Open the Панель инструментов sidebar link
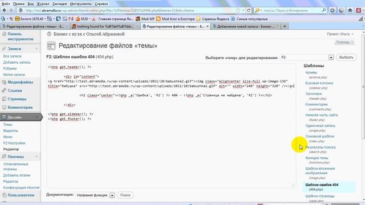This screenshot has height=205, width=365. coord(21,36)
